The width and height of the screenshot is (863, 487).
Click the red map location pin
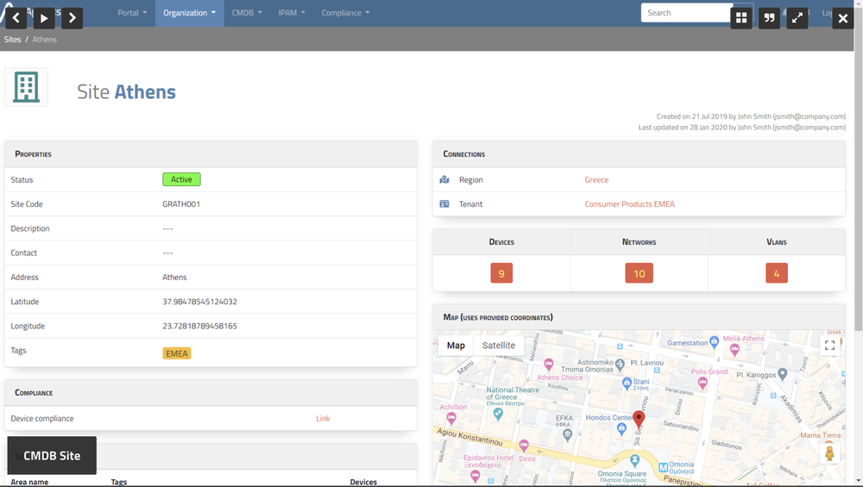coord(639,420)
